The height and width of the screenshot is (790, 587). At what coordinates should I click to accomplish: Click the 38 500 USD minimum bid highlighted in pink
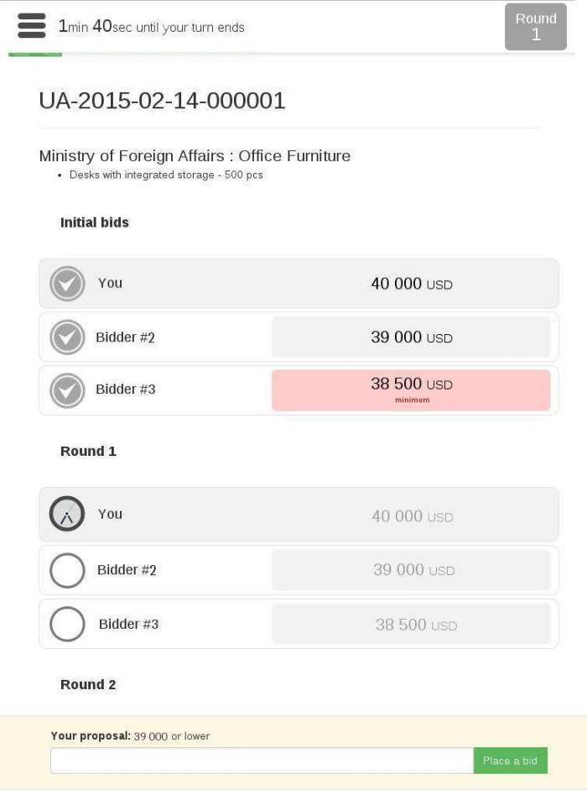click(411, 390)
